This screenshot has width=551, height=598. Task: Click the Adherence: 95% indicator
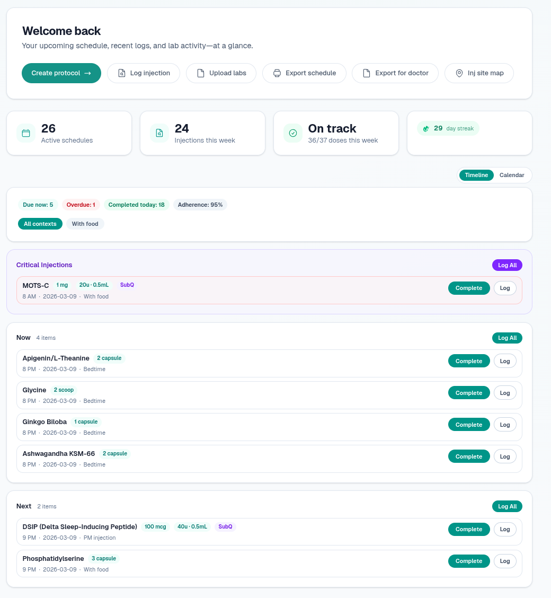pos(200,205)
